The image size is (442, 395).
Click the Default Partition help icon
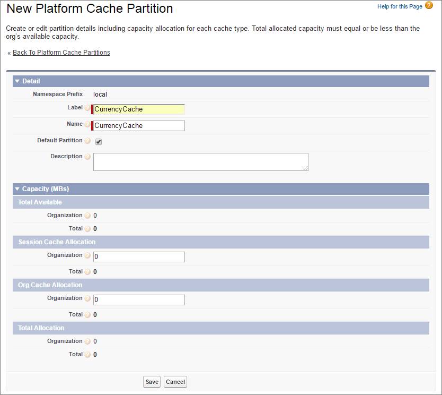click(x=87, y=141)
